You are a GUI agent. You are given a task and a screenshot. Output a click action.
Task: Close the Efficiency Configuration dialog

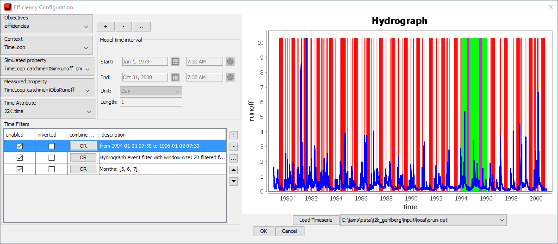tap(550, 7)
